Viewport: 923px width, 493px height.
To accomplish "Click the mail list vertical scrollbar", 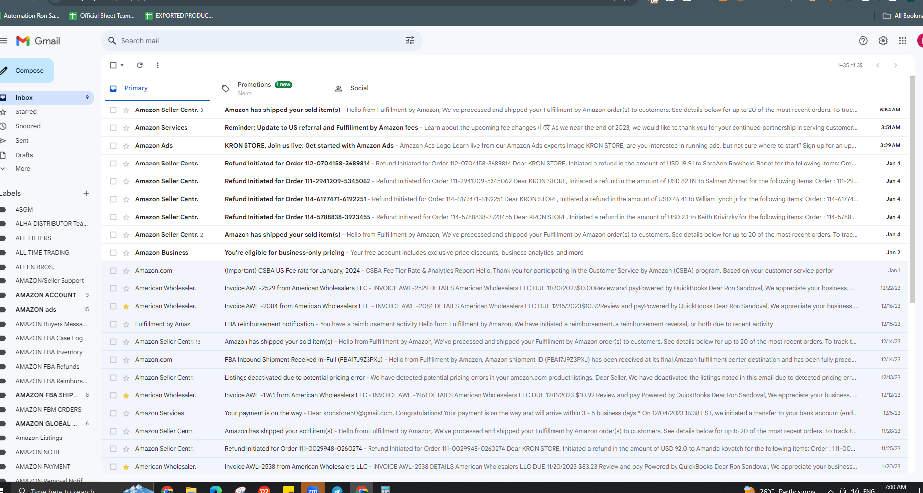I will (912, 190).
